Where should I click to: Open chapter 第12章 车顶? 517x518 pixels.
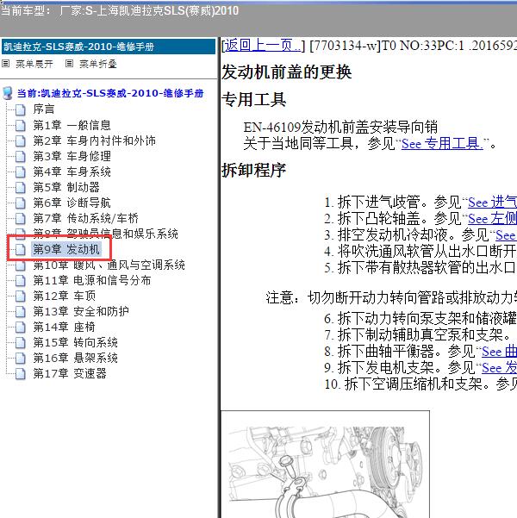point(64,296)
